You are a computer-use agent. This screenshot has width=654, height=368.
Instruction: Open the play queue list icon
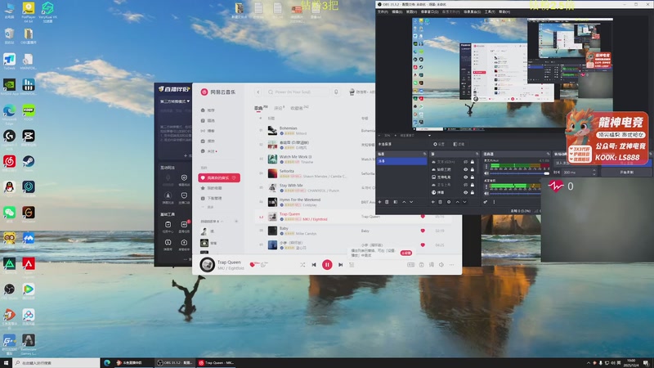click(x=352, y=264)
